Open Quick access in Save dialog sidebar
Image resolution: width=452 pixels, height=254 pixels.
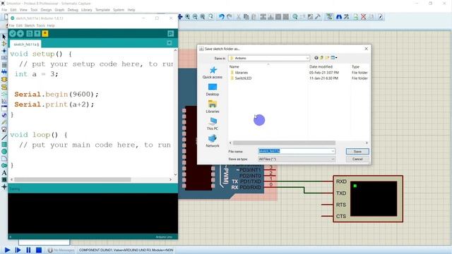(213, 73)
